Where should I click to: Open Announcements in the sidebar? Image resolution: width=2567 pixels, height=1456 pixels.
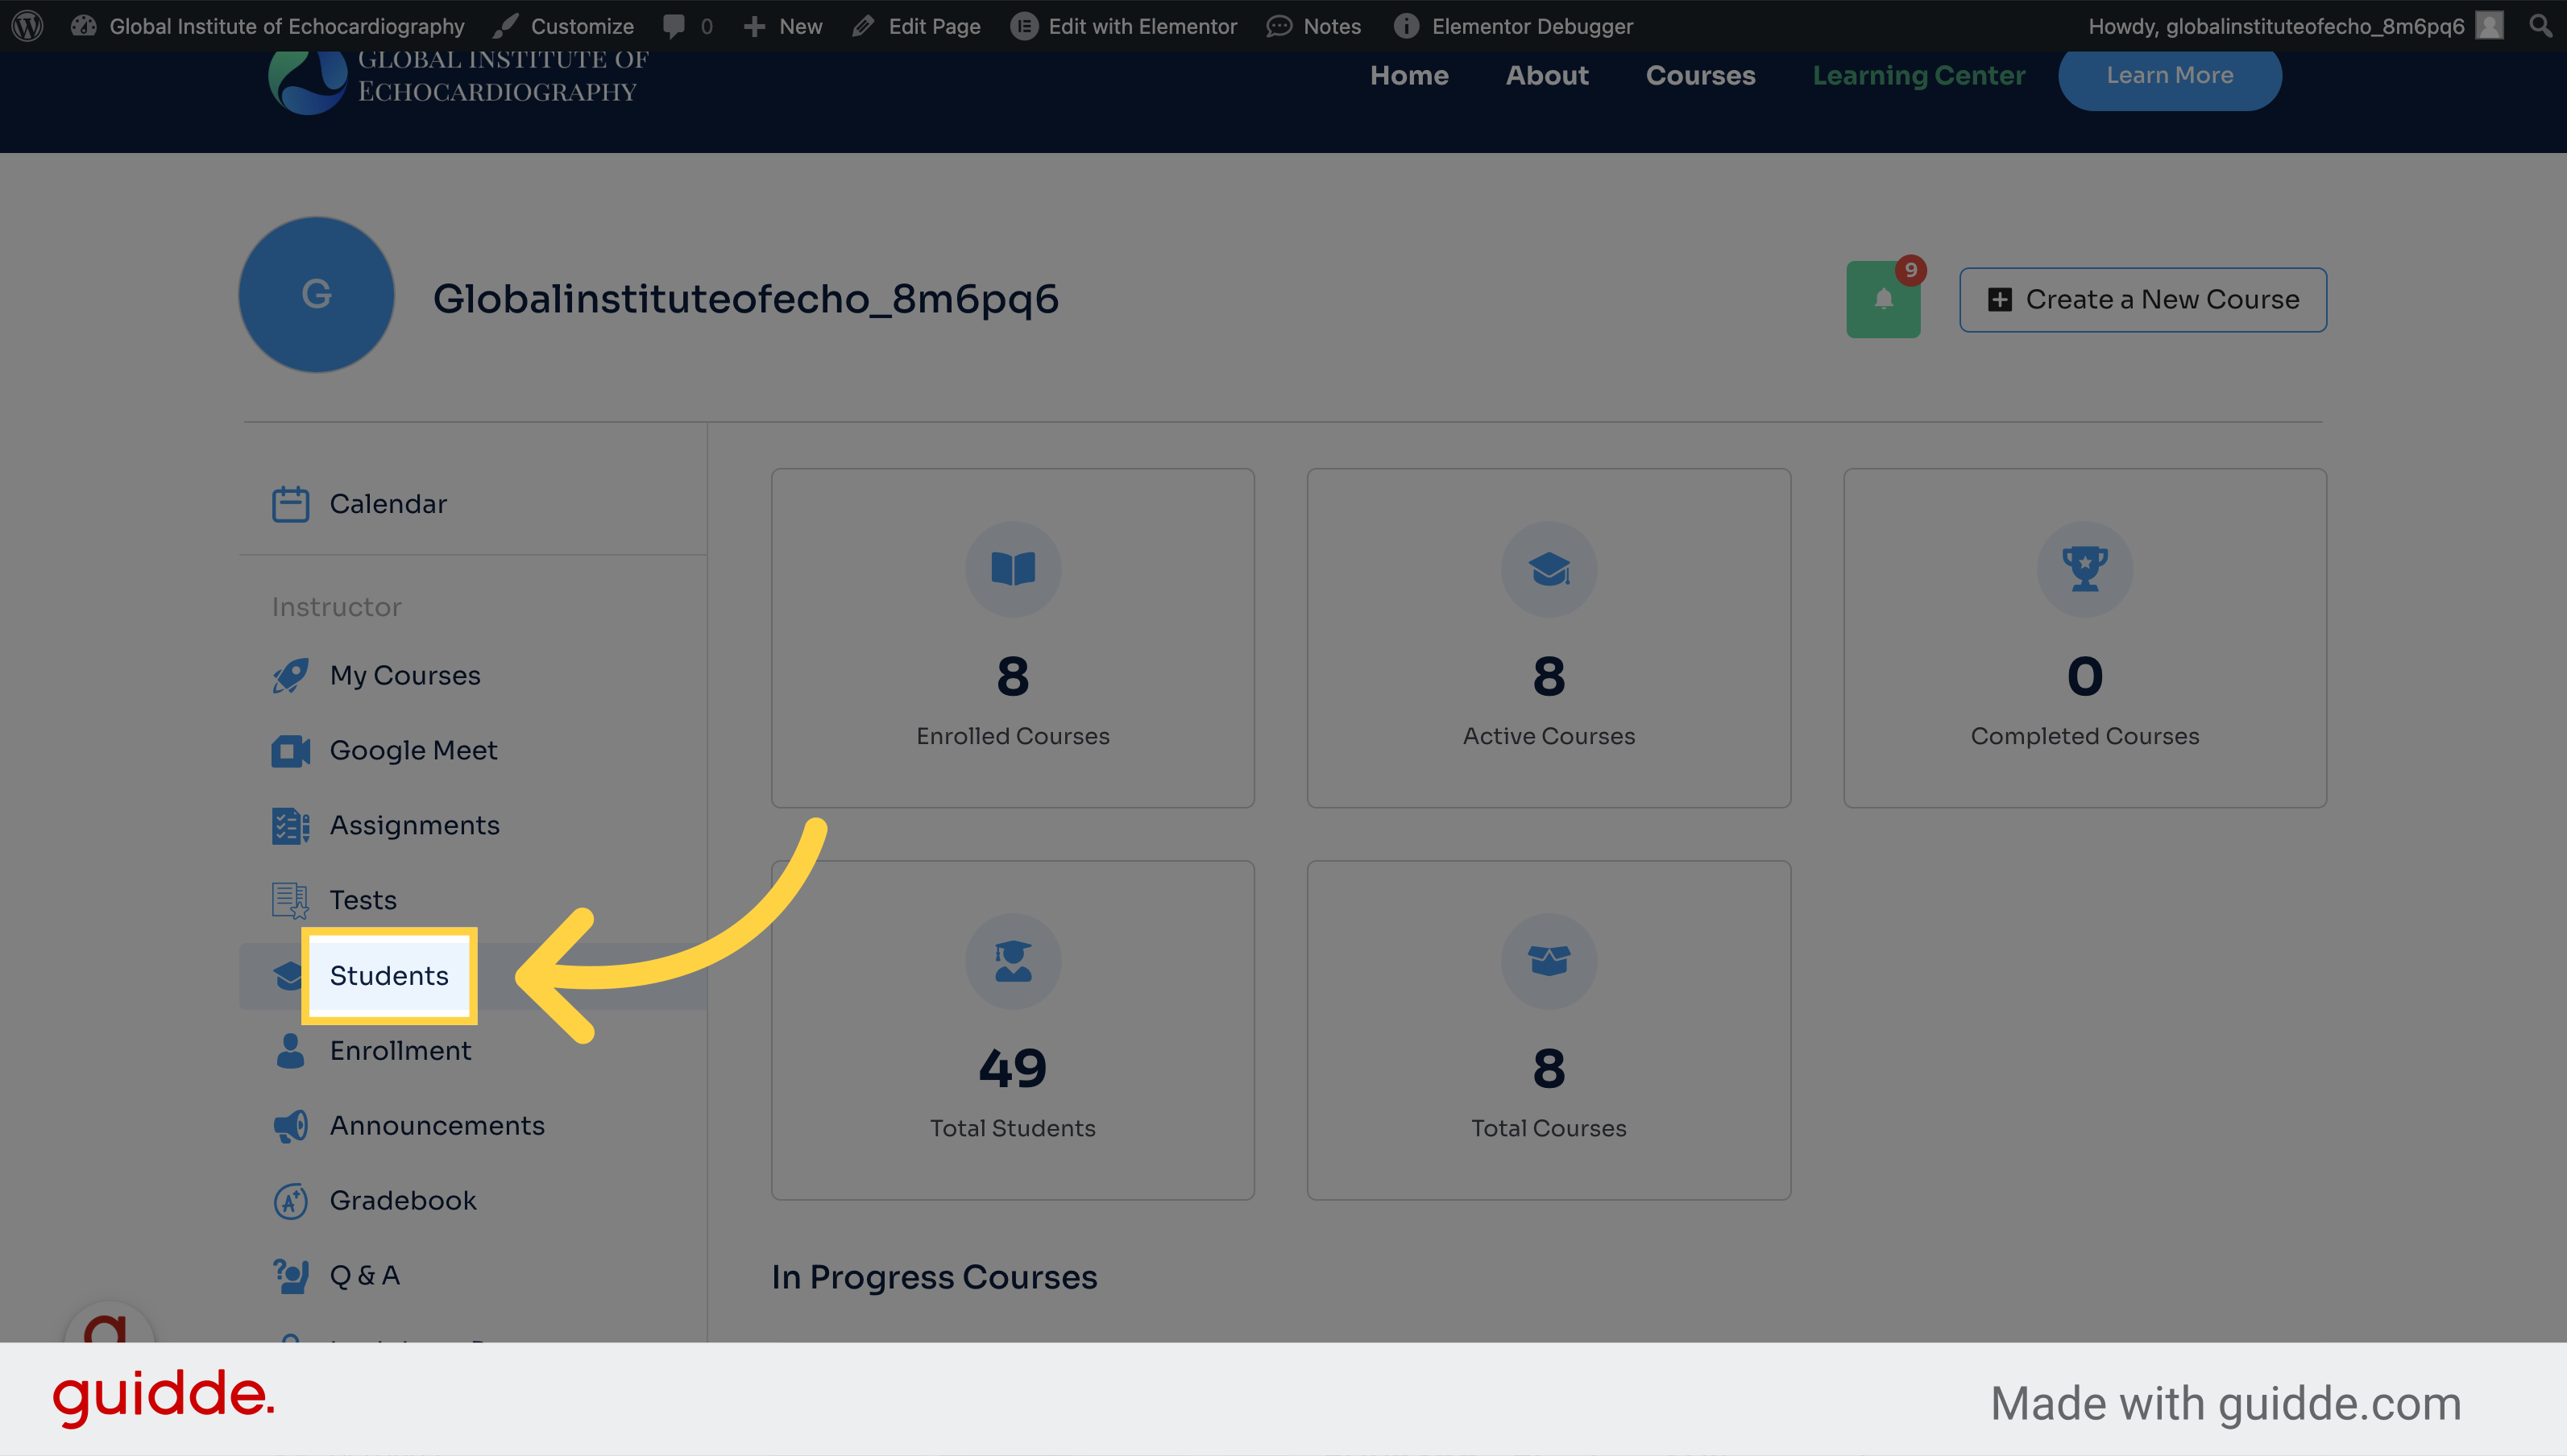(438, 1126)
